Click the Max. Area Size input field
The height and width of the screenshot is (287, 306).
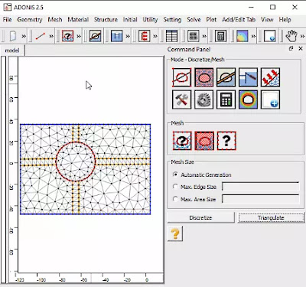(x=260, y=199)
